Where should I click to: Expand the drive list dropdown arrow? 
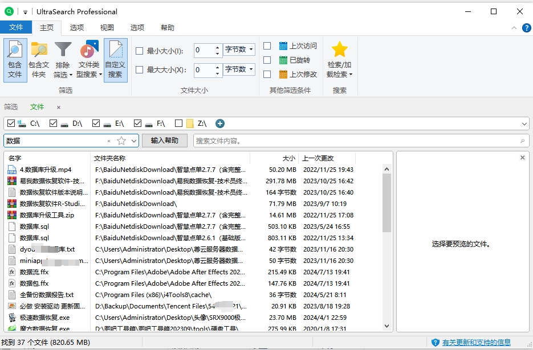(x=524, y=123)
